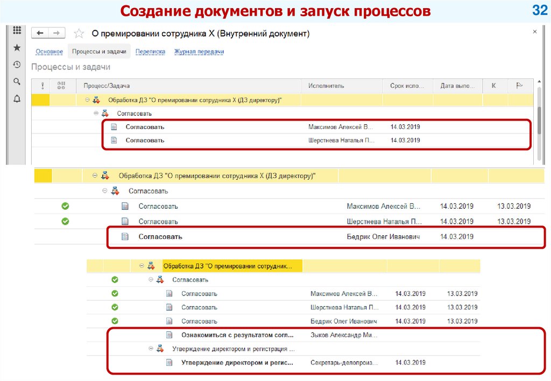Click Бедрик Олег Иванович in third table
Image resolution: width=551 pixels, height=381 pixels.
click(x=344, y=321)
